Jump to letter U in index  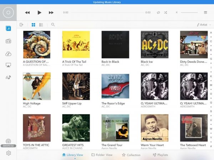tap(211, 120)
